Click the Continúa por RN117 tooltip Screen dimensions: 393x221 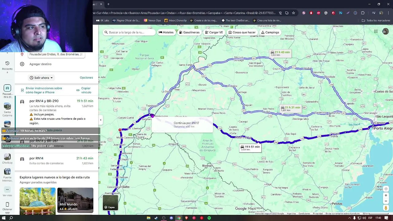pos(182,124)
